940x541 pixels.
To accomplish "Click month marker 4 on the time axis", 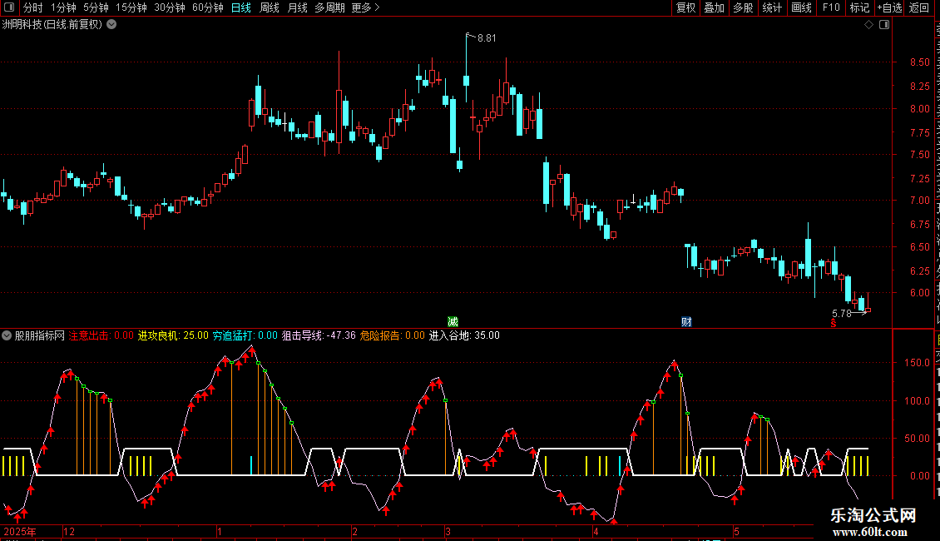I will [596, 532].
